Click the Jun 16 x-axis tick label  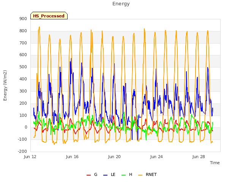click(72, 157)
